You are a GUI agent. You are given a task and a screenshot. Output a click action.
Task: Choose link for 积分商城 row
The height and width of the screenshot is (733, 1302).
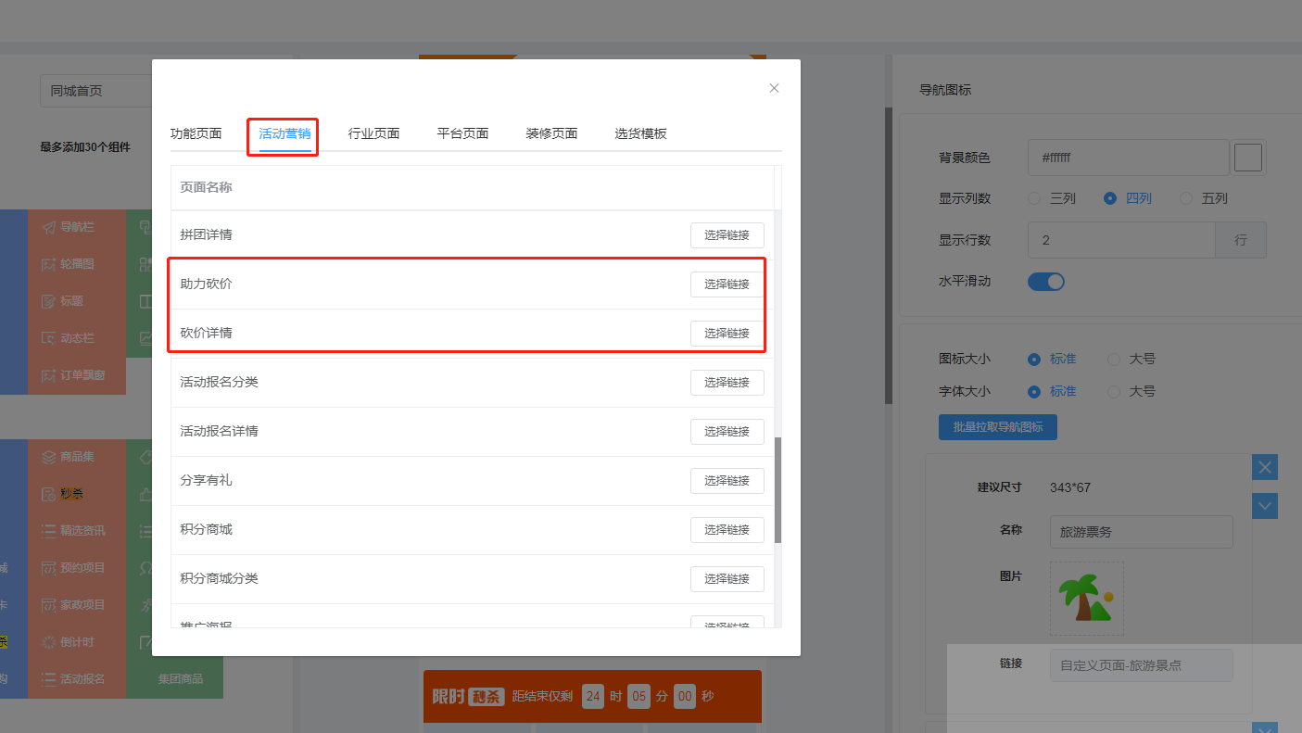pyautogui.click(x=727, y=530)
